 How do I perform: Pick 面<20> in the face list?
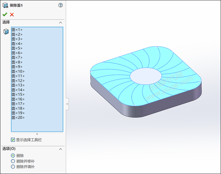pyautogui.click(x=18, y=118)
